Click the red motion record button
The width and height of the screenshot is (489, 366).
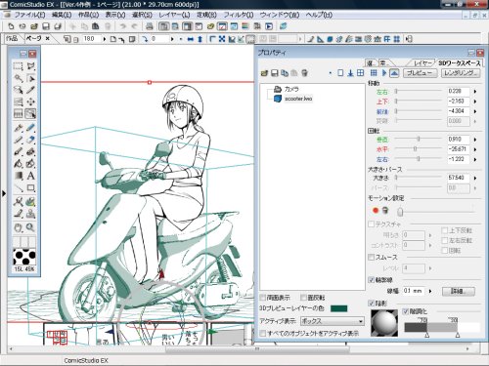(x=376, y=211)
